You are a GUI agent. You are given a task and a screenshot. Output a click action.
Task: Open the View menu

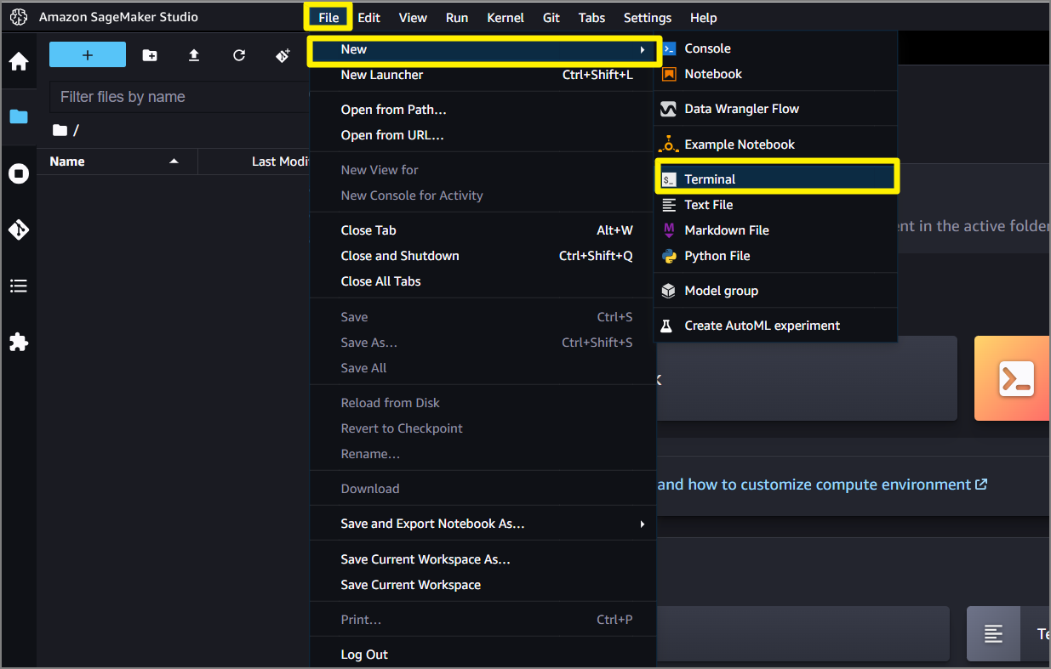point(413,17)
